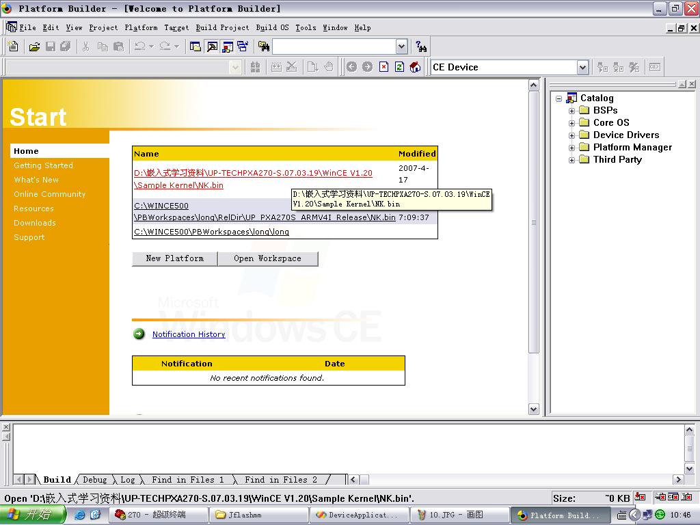Screen dimensions: 700x525
Task: Click the Save All toolbar icon
Action: coord(66,46)
